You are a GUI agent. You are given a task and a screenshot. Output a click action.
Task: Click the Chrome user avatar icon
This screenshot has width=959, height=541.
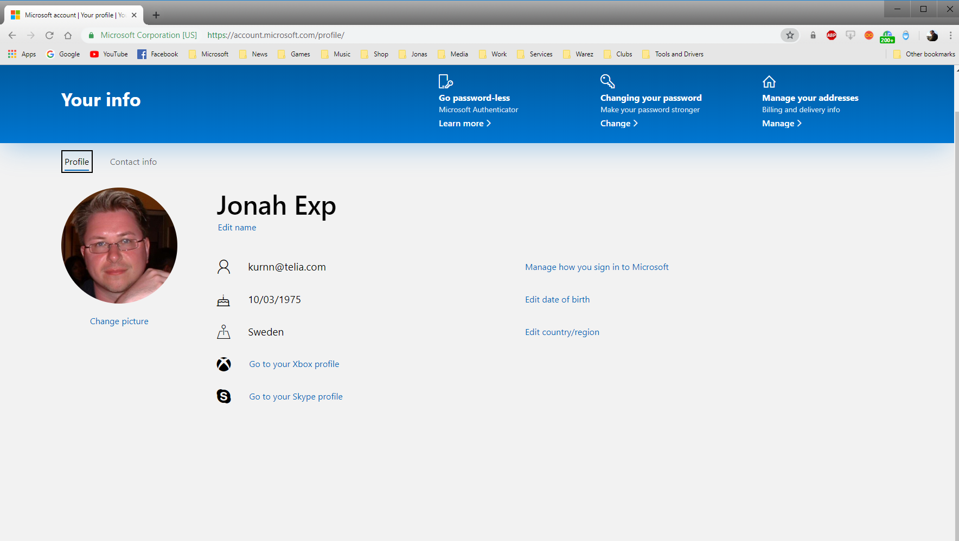932,35
